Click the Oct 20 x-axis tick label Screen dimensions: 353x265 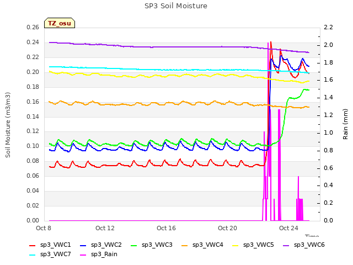tap(227, 228)
